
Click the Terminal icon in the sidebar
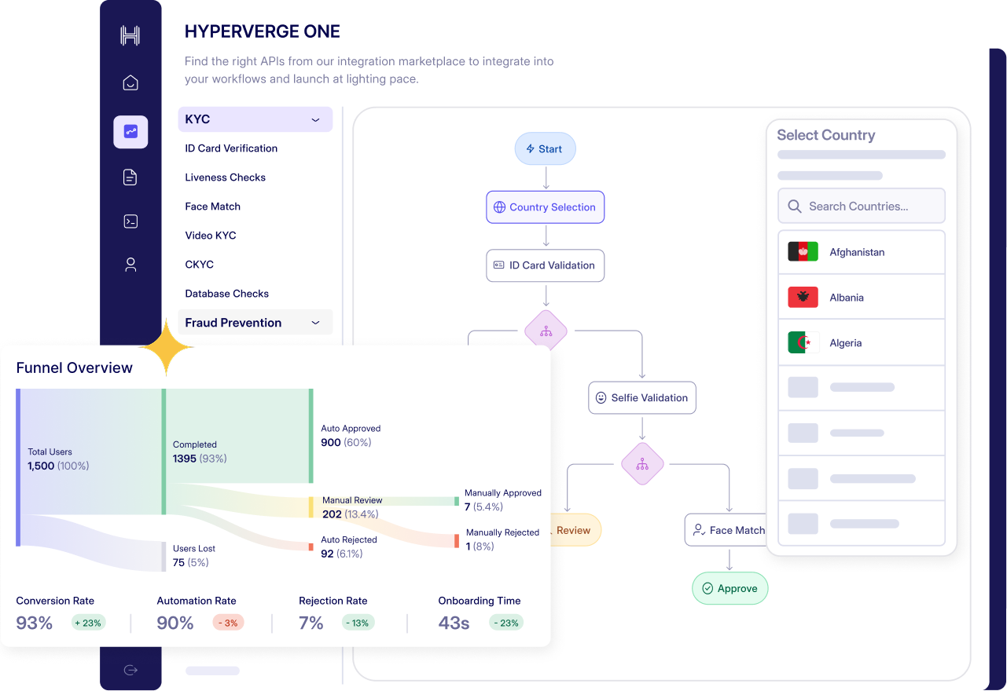[130, 221]
